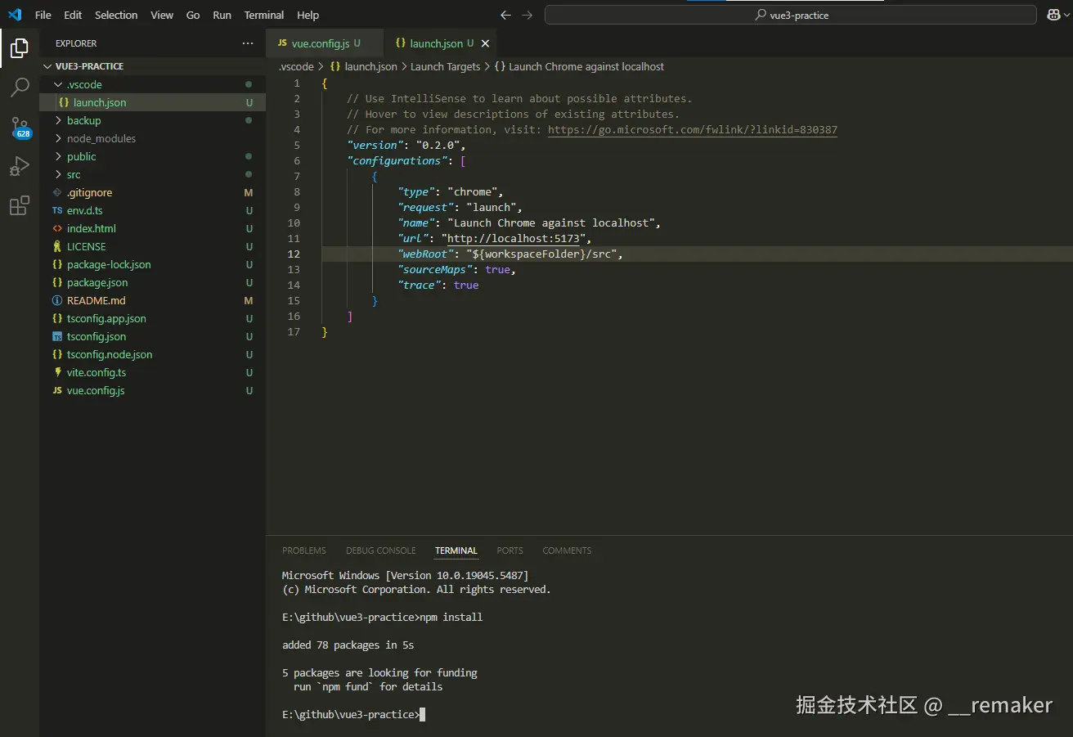The height and width of the screenshot is (737, 1073).
Task: Open package.json in the file tree
Action: (x=97, y=282)
